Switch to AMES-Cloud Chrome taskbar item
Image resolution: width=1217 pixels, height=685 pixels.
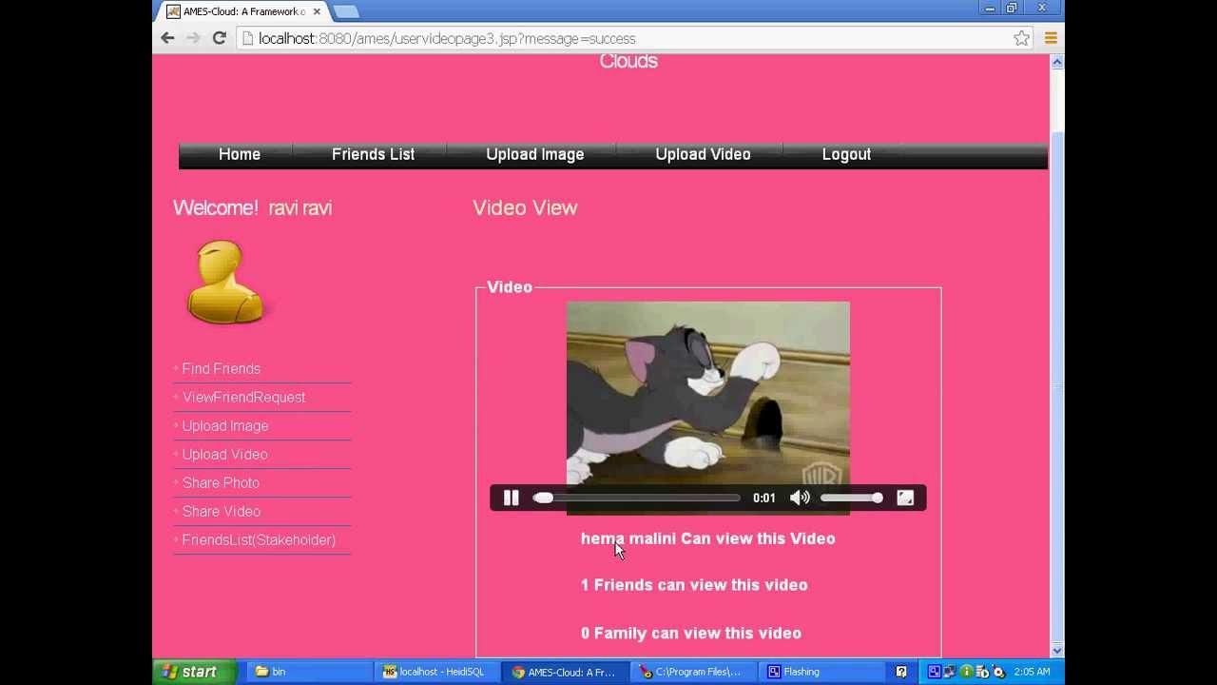click(x=565, y=672)
